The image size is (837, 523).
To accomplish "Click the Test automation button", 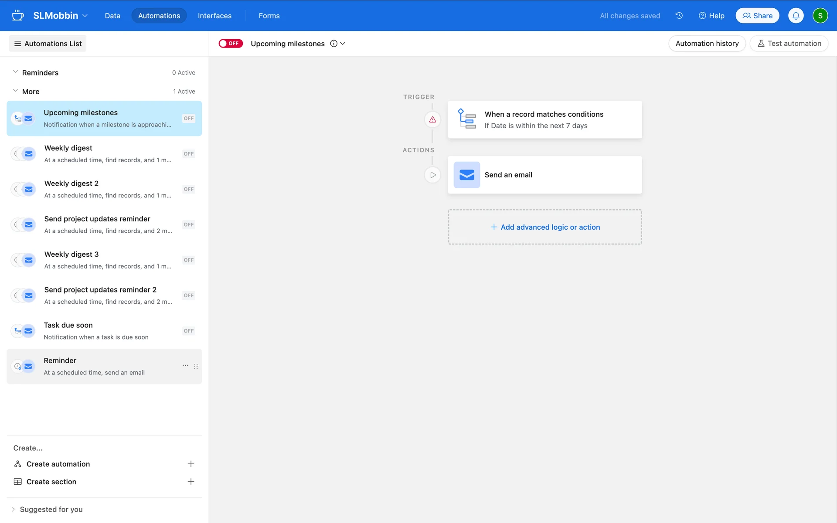I will pos(789,44).
